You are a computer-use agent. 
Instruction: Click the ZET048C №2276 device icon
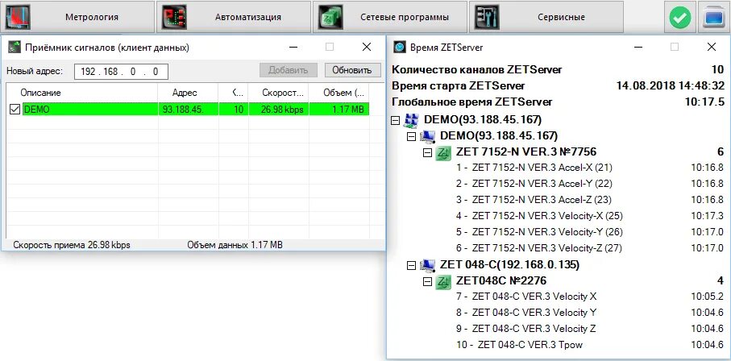(443, 282)
